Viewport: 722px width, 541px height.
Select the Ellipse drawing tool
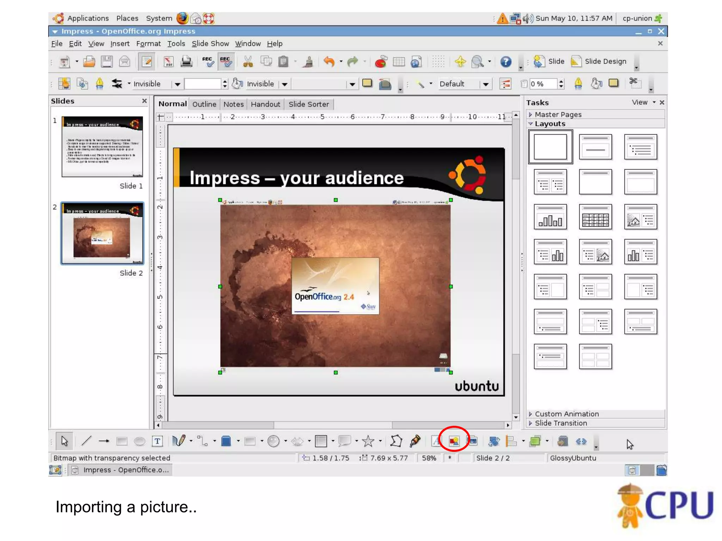click(x=140, y=441)
